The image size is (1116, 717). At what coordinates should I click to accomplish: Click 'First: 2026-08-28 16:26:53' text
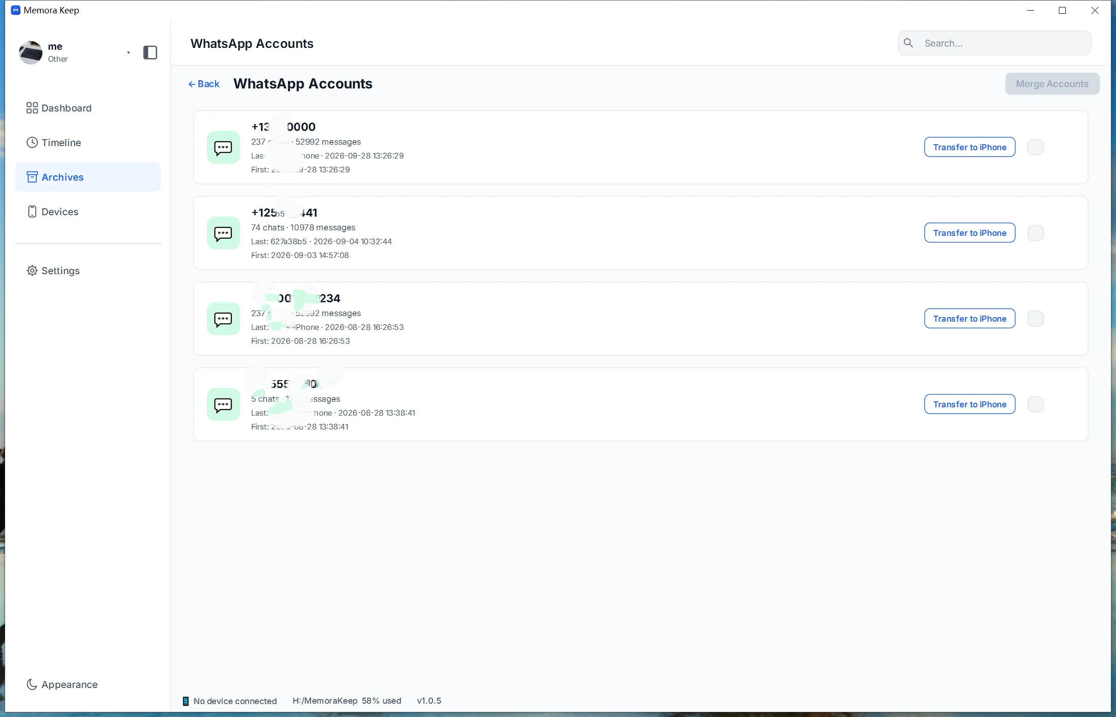click(300, 341)
